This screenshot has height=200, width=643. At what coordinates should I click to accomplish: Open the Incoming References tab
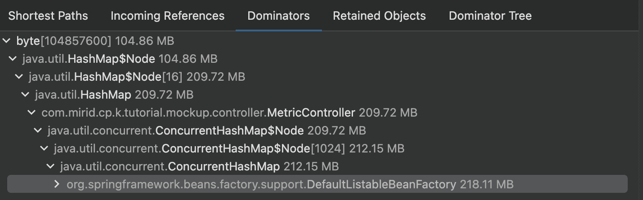pos(167,16)
